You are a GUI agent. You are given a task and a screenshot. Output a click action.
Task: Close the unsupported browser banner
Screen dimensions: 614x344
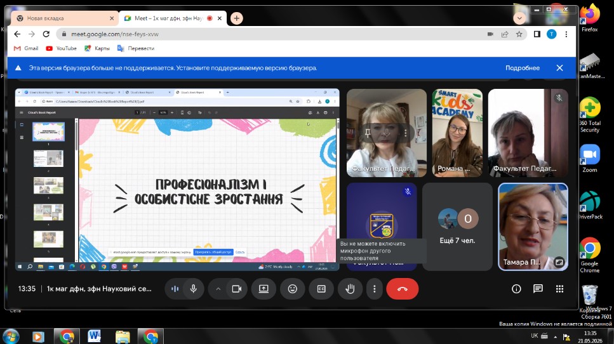coord(559,68)
